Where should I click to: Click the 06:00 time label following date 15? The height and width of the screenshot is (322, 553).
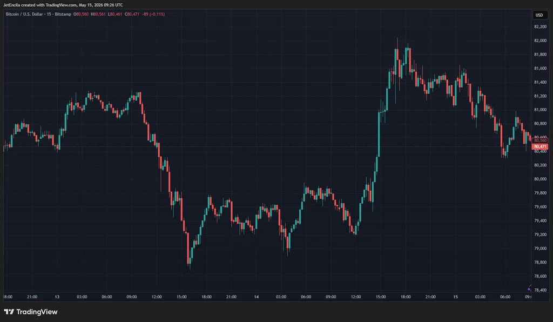(505, 297)
